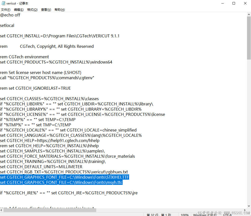
Task: Click the 'set TEMP=C:\TEMP' line
Action: click(x=38, y=120)
